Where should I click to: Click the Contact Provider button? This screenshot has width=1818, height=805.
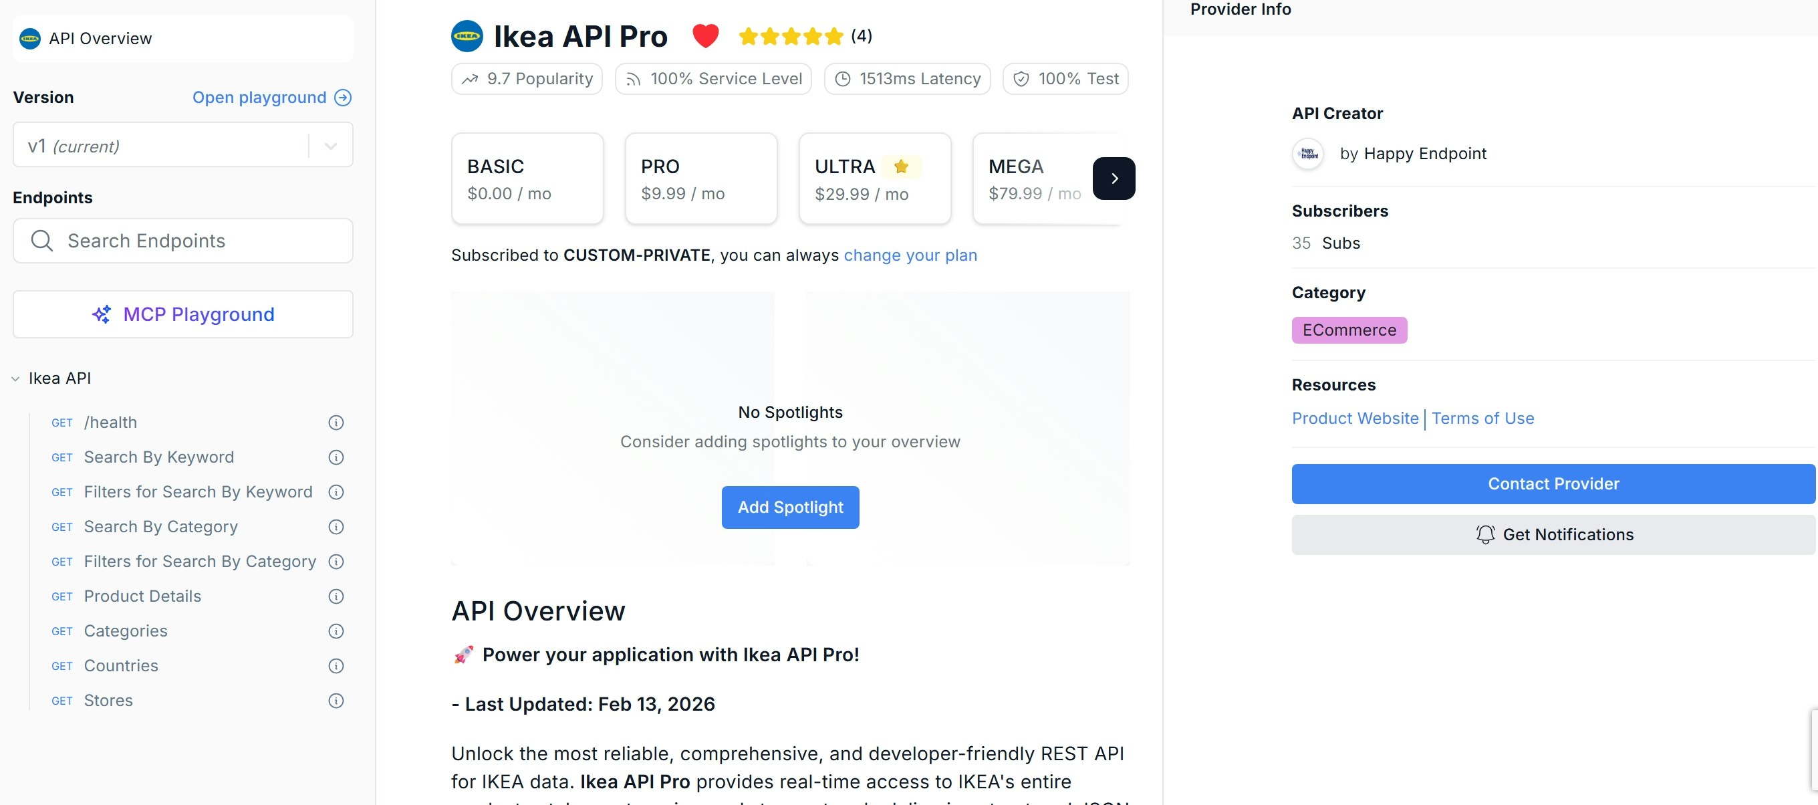point(1553,483)
